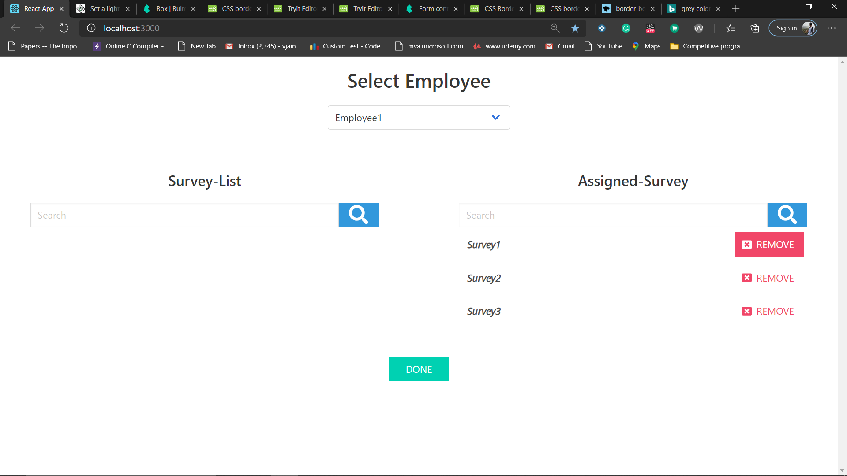Switch to the grey color Bing tab

[695, 9]
